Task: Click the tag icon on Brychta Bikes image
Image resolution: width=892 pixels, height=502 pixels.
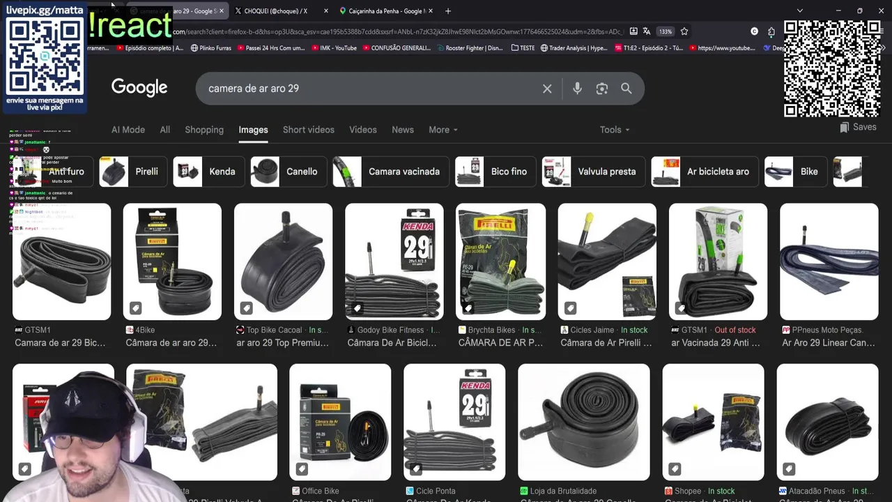Action: pyautogui.click(x=468, y=308)
